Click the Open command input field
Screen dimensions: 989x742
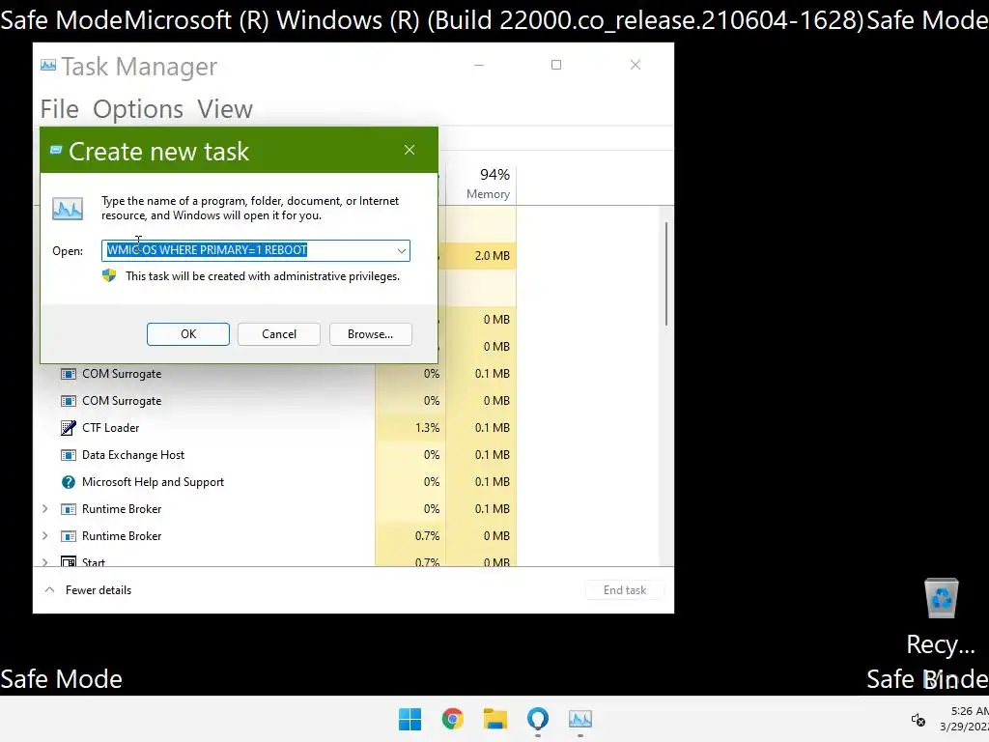pos(255,250)
